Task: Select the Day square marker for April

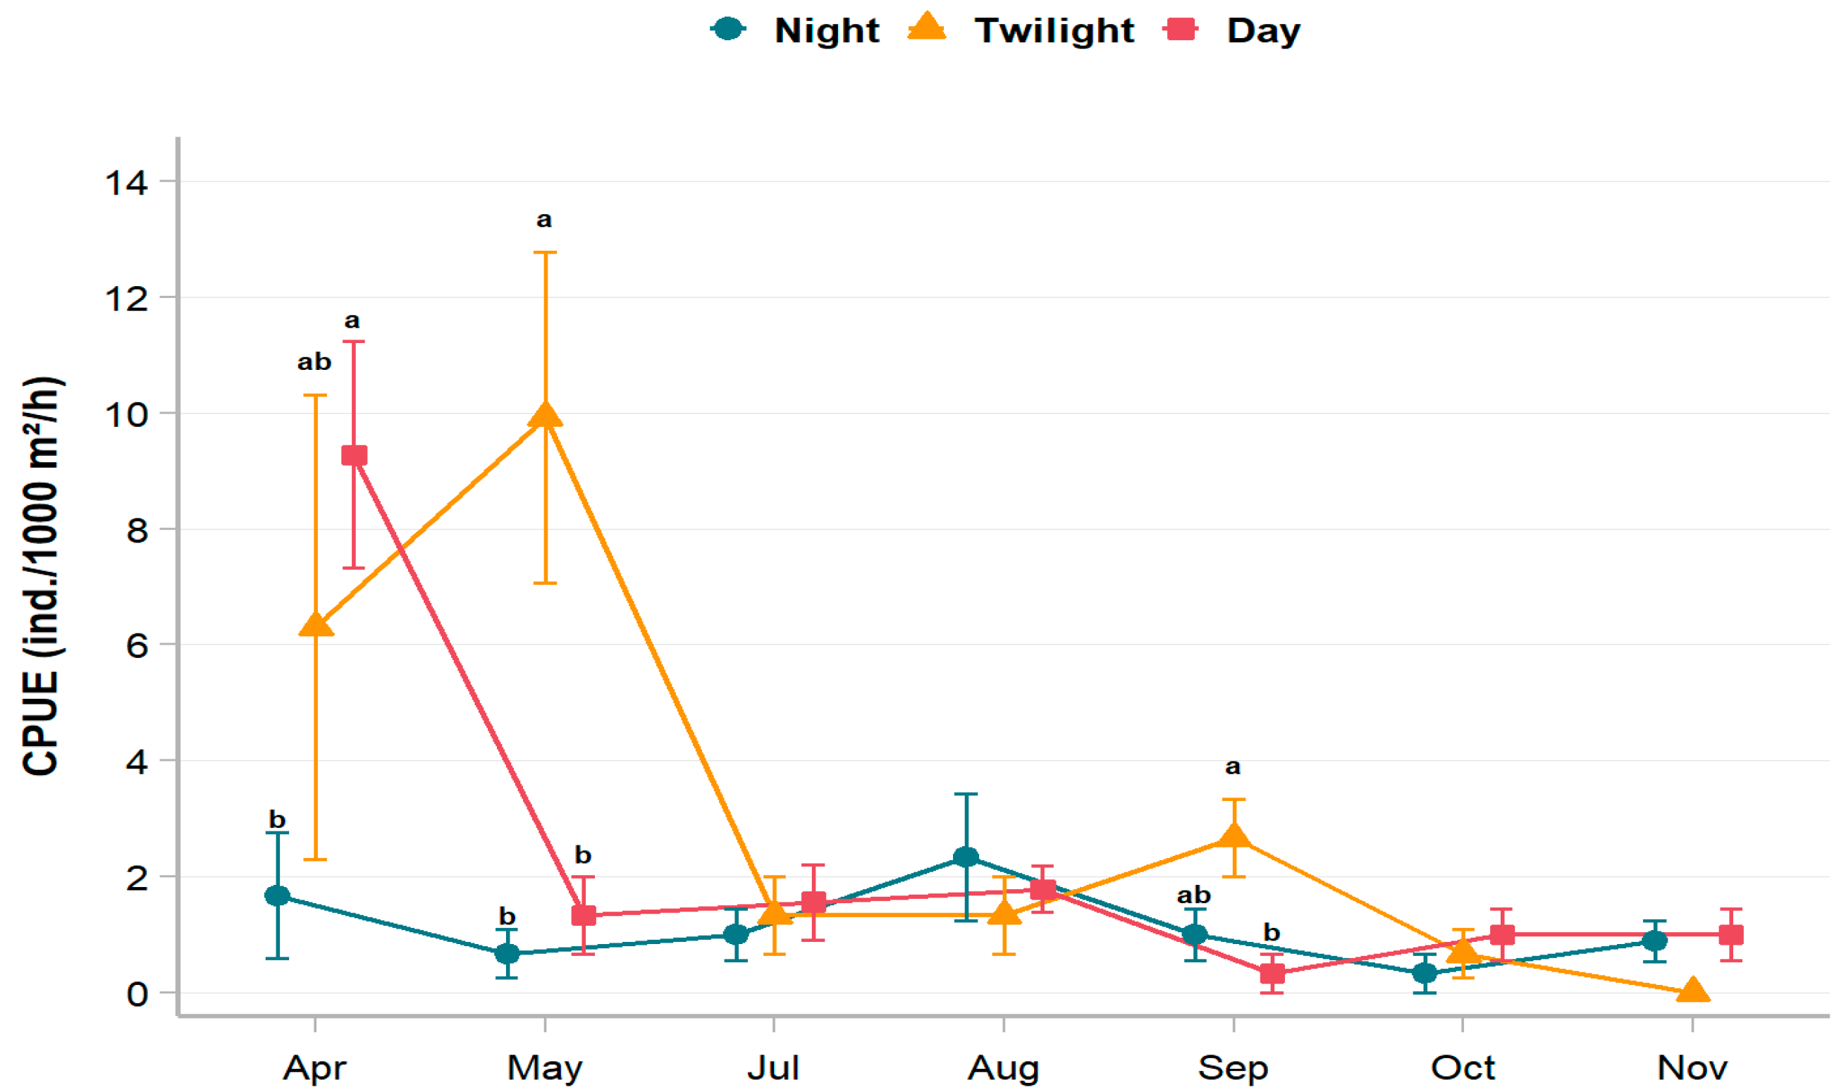Action: coord(354,456)
